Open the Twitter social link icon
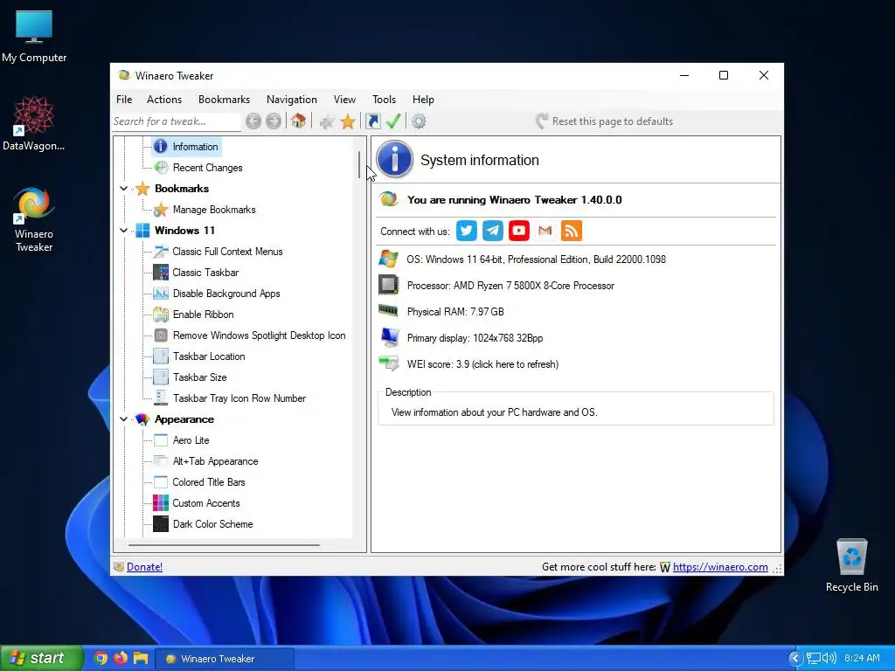Image resolution: width=895 pixels, height=671 pixels. [x=467, y=231]
